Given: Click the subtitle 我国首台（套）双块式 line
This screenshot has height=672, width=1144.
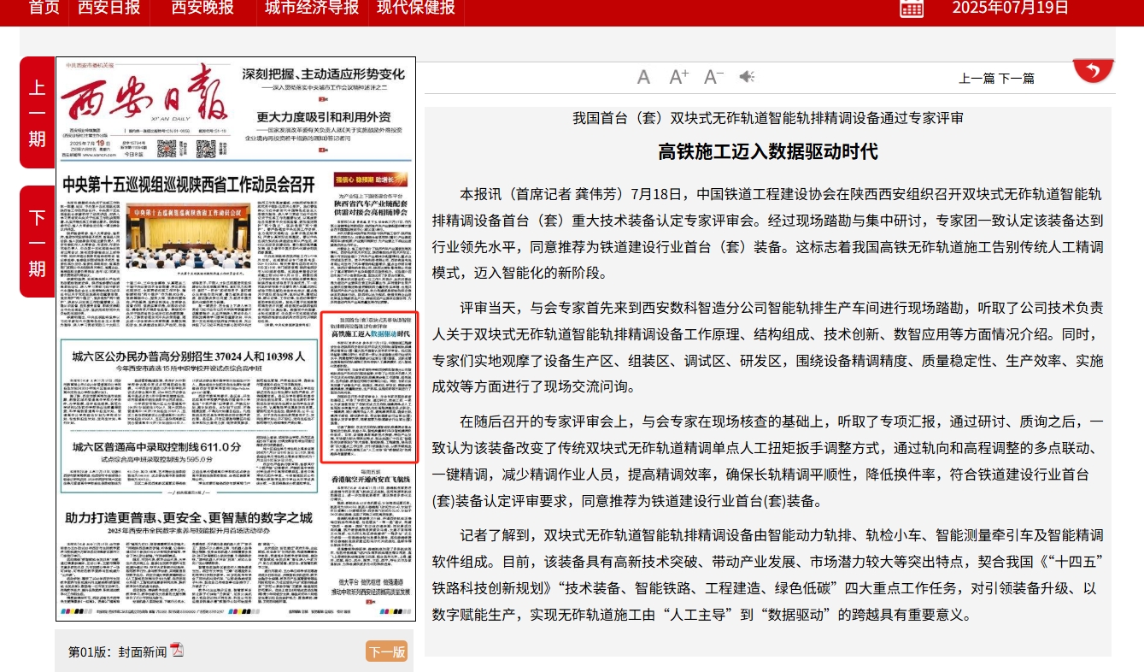Looking at the screenshot, I should pos(768,118).
